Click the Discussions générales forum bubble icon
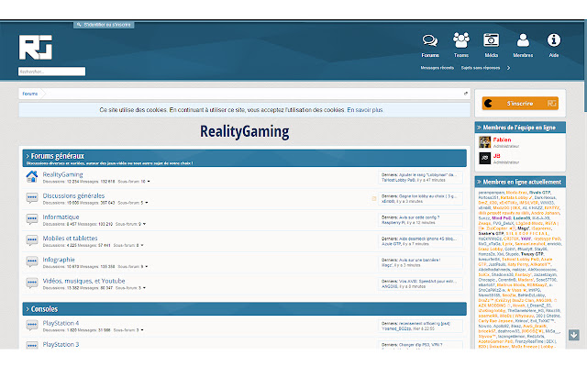This screenshot has width=587, height=367. pyautogui.click(x=32, y=197)
